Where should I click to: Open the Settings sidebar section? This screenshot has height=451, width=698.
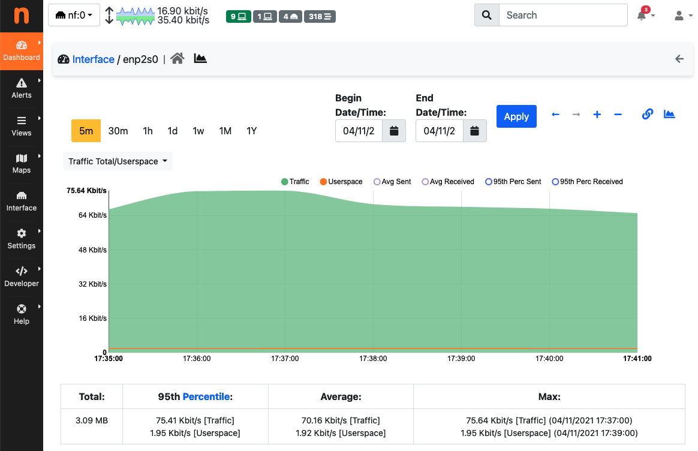22,239
